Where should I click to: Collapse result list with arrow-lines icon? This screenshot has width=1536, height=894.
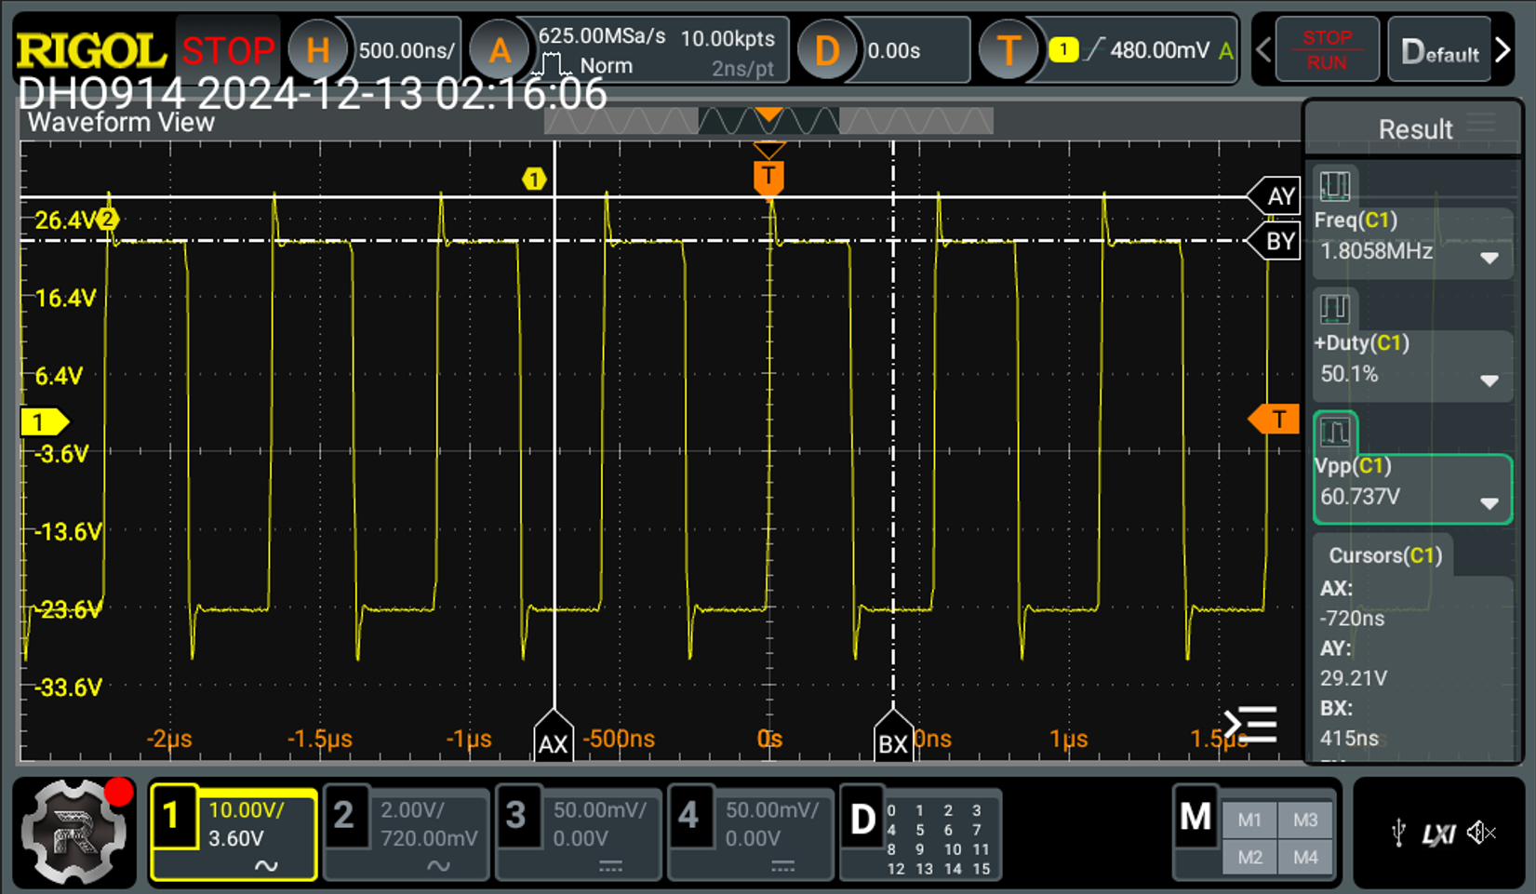pos(1250,725)
